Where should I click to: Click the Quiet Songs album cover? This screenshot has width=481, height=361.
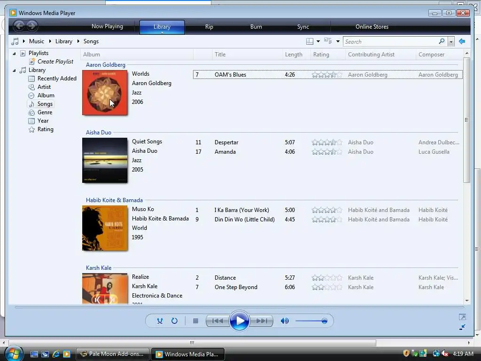point(105,160)
